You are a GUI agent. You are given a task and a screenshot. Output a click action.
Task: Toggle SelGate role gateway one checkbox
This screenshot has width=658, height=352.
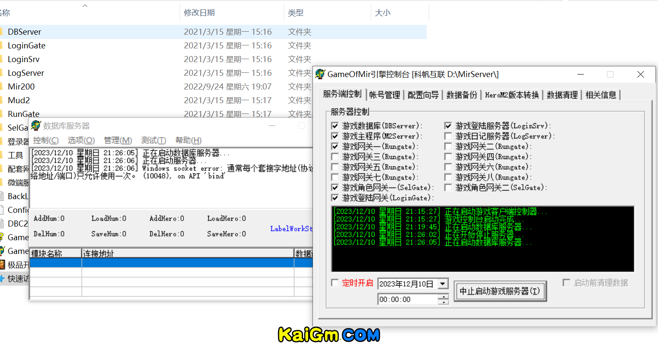click(x=335, y=188)
